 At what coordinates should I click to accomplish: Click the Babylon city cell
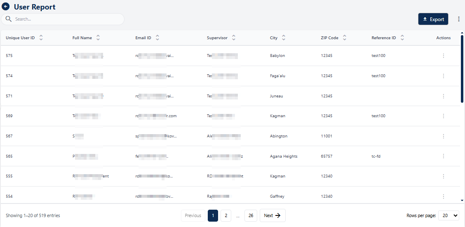point(277,56)
